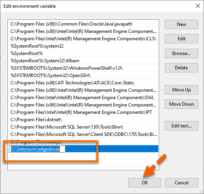Screen dimensions: 204x194
Task: Click the New button
Action: (182, 24)
